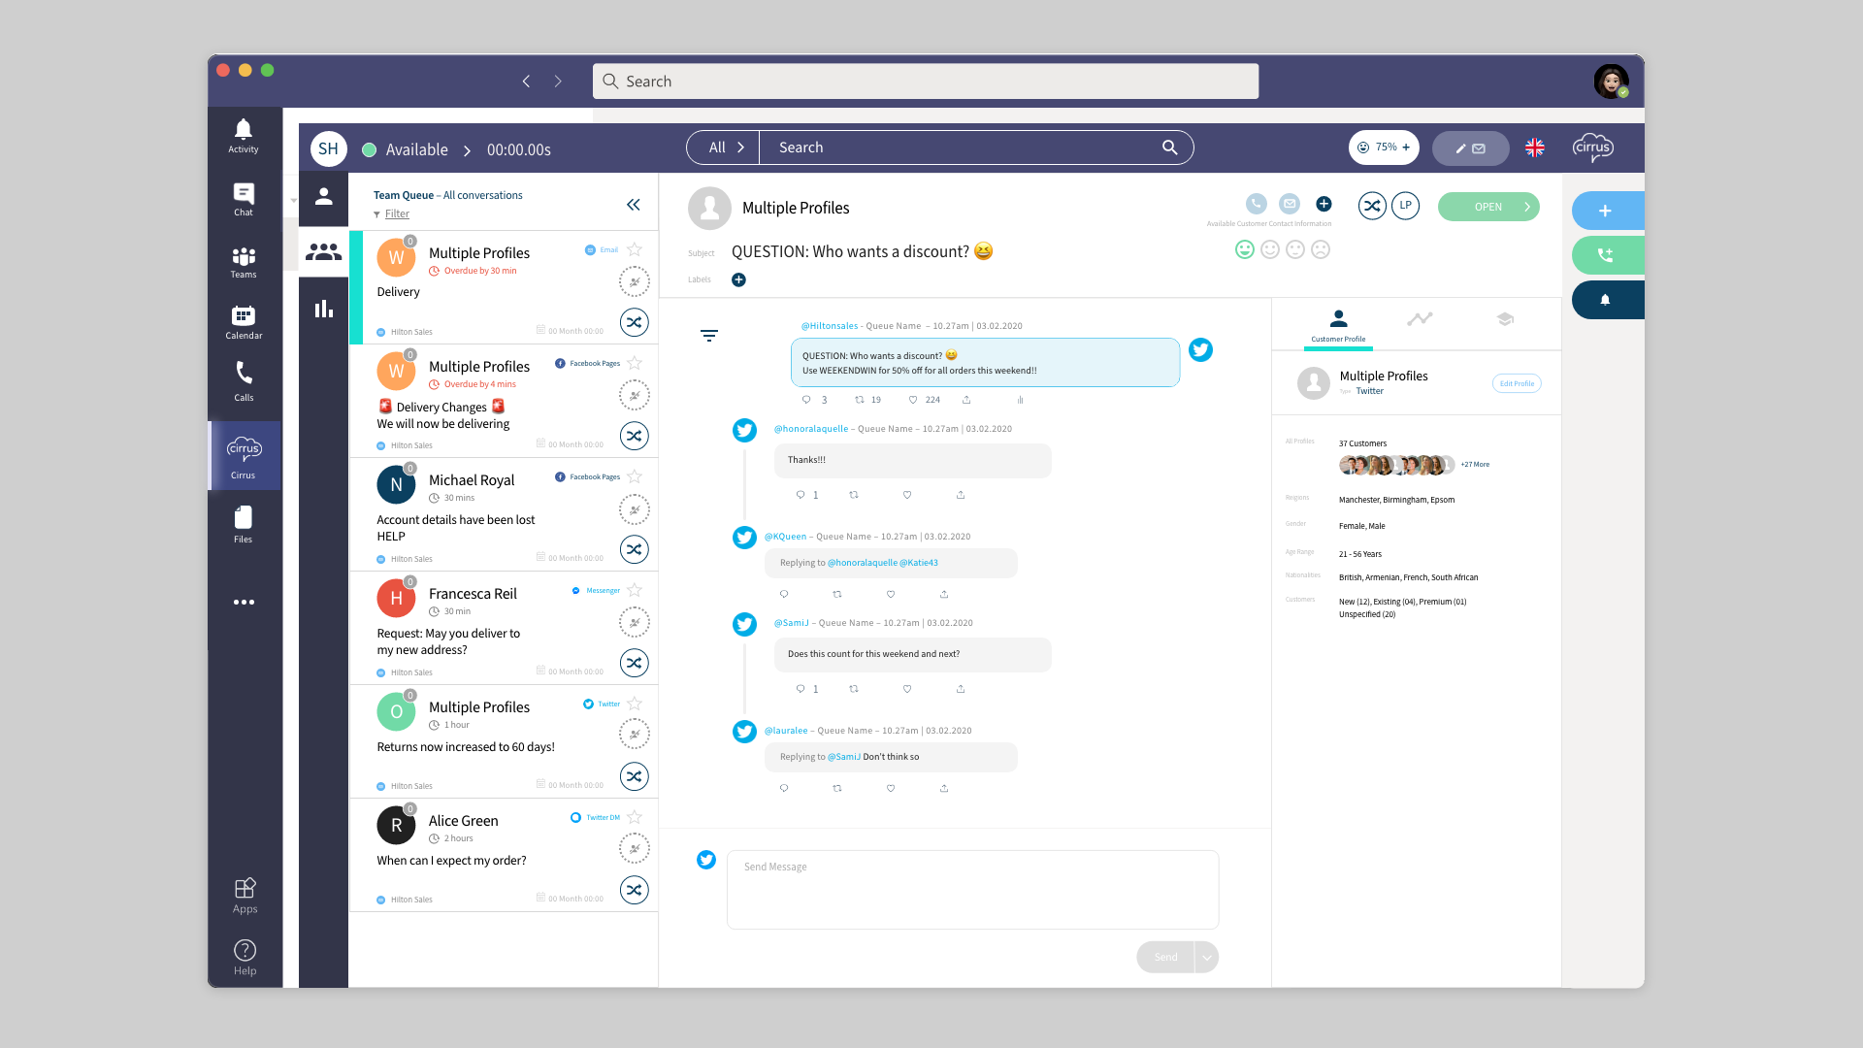Add a label with plus button
The image size is (1863, 1048).
[x=738, y=280]
